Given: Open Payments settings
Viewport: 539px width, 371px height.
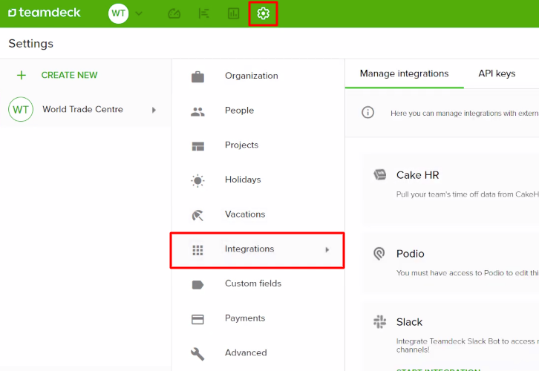Looking at the screenshot, I should coord(245,318).
